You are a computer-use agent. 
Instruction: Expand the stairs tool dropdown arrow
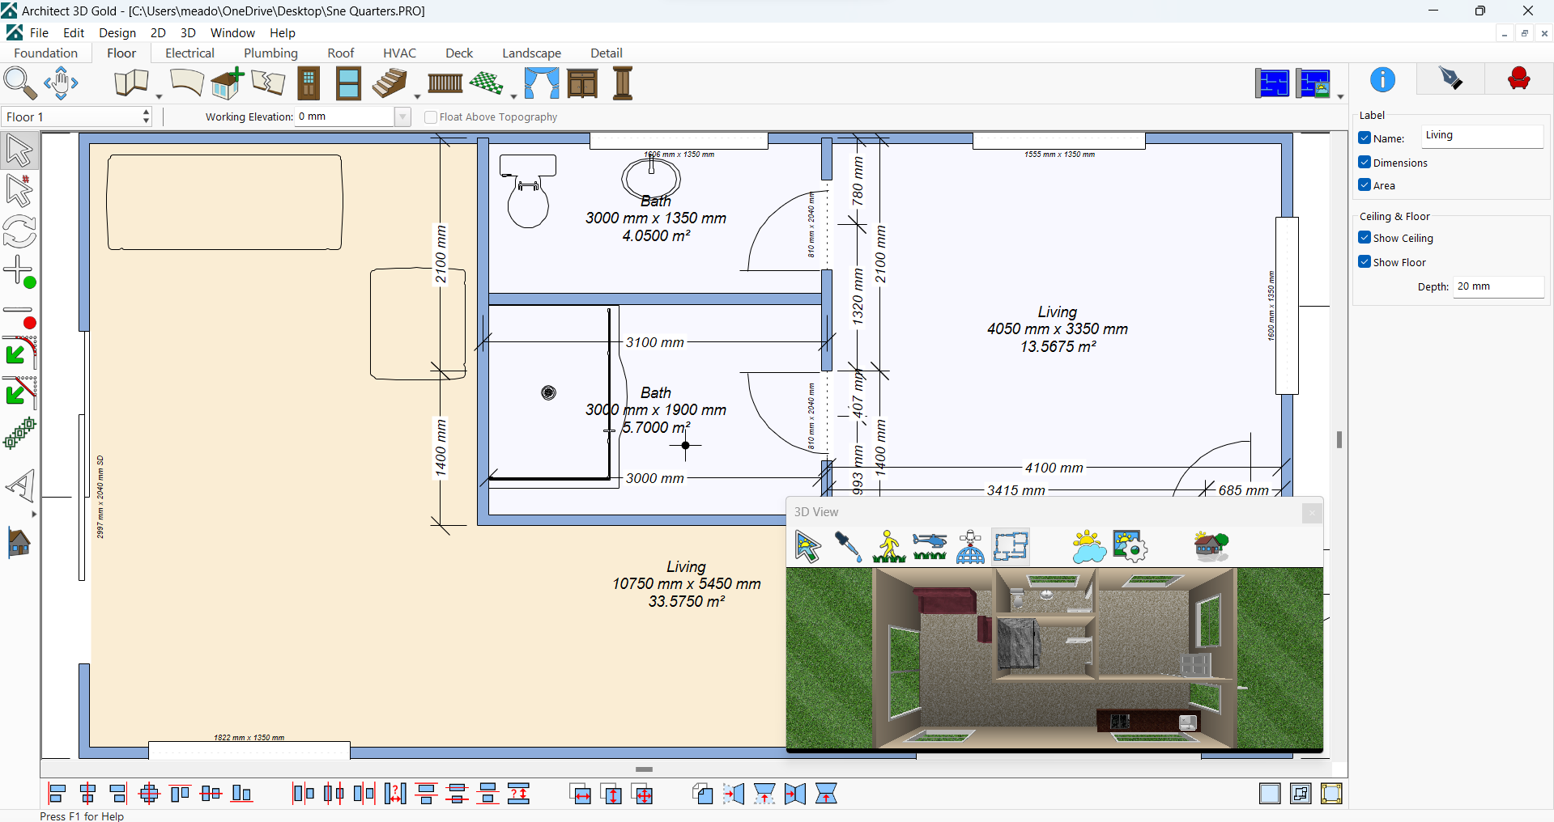pos(417,96)
